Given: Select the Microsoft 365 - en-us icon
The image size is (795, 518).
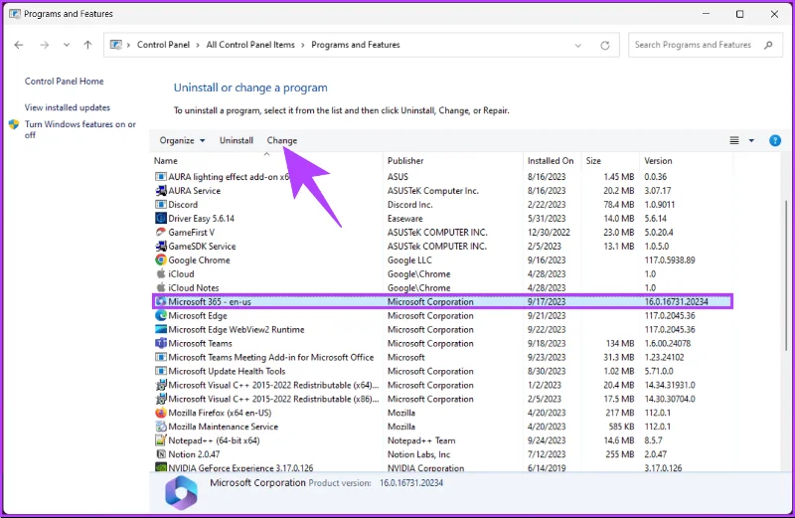Looking at the screenshot, I should pos(161,301).
